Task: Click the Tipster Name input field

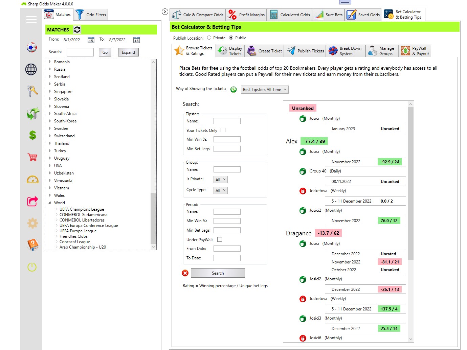Action: (x=227, y=121)
